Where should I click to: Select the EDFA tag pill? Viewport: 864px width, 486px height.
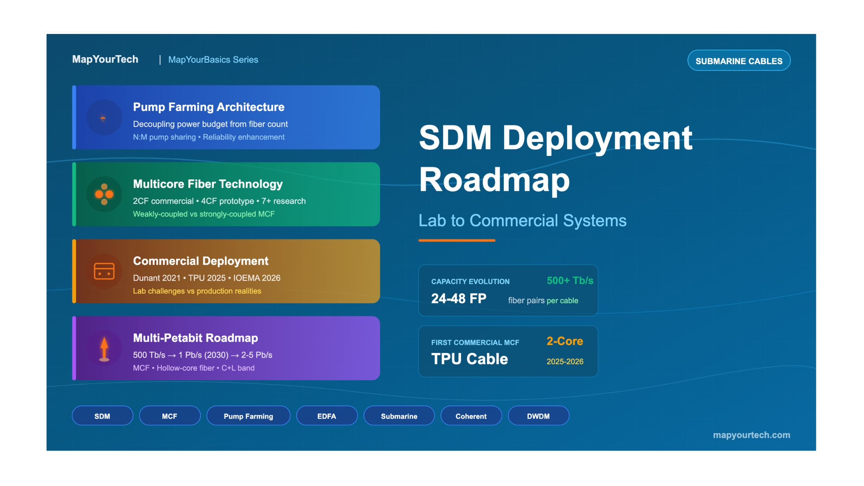tap(326, 416)
